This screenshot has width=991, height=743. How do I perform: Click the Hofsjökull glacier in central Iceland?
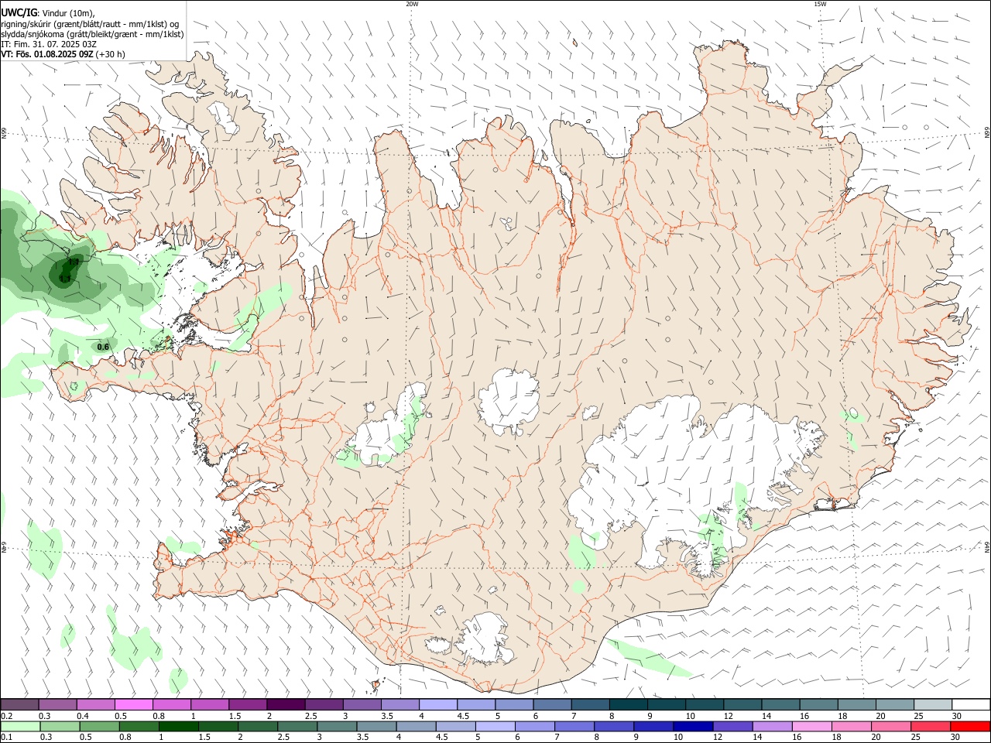click(509, 402)
